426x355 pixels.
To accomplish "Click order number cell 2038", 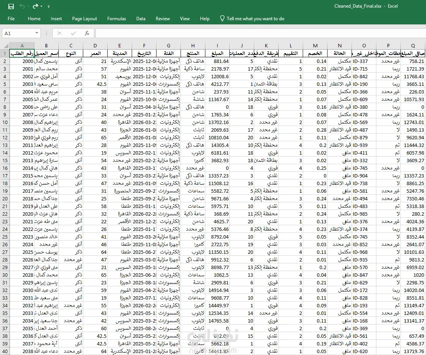I will [x=22, y=351].
